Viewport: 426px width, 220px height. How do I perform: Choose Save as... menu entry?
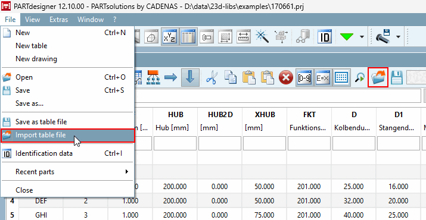[x=67, y=103]
